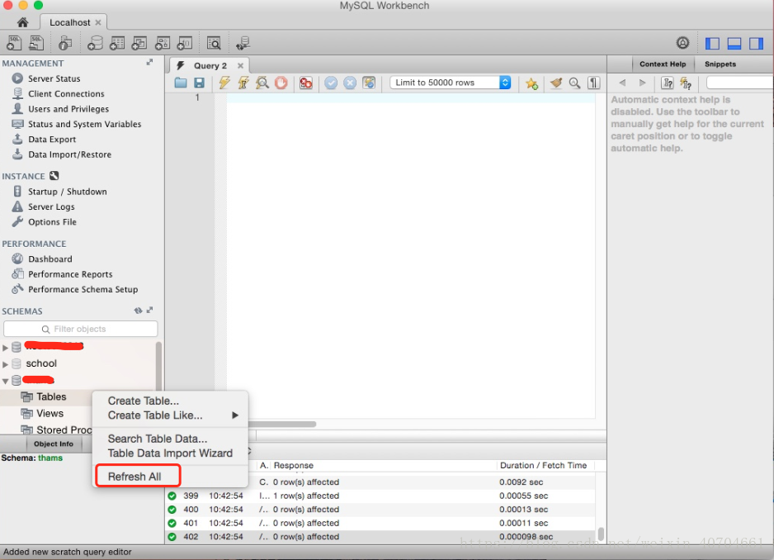Open a script file in the query editor
Viewport: 774px width, 560px height.
(181, 83)
